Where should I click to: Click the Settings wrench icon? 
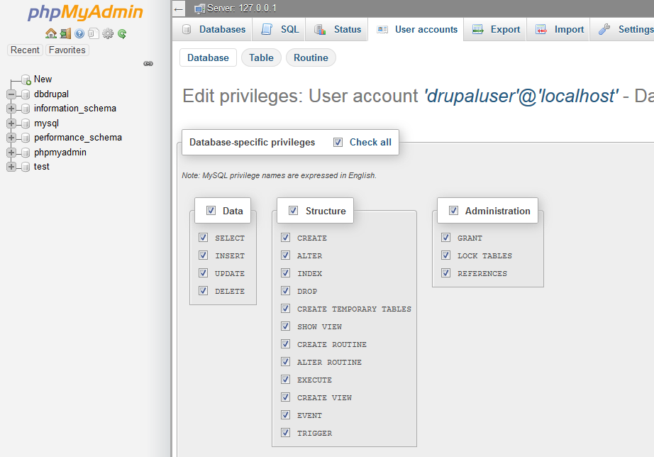[604, 29]
